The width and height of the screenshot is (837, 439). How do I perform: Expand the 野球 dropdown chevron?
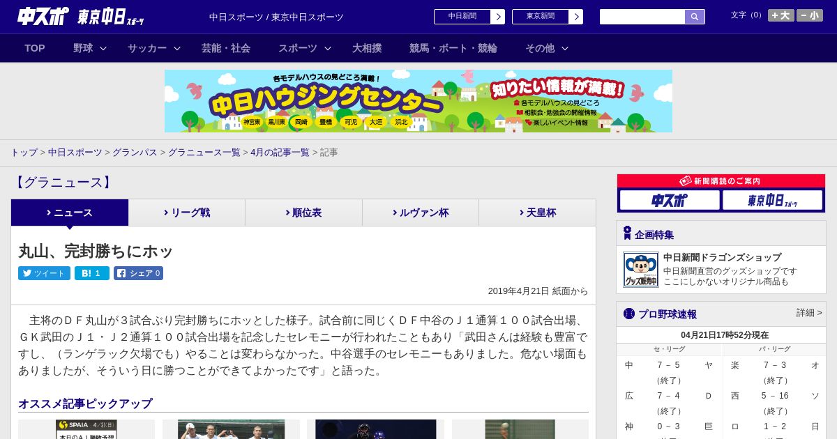coord(103,48)
